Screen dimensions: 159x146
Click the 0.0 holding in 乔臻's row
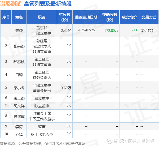[x=69, y=134]
